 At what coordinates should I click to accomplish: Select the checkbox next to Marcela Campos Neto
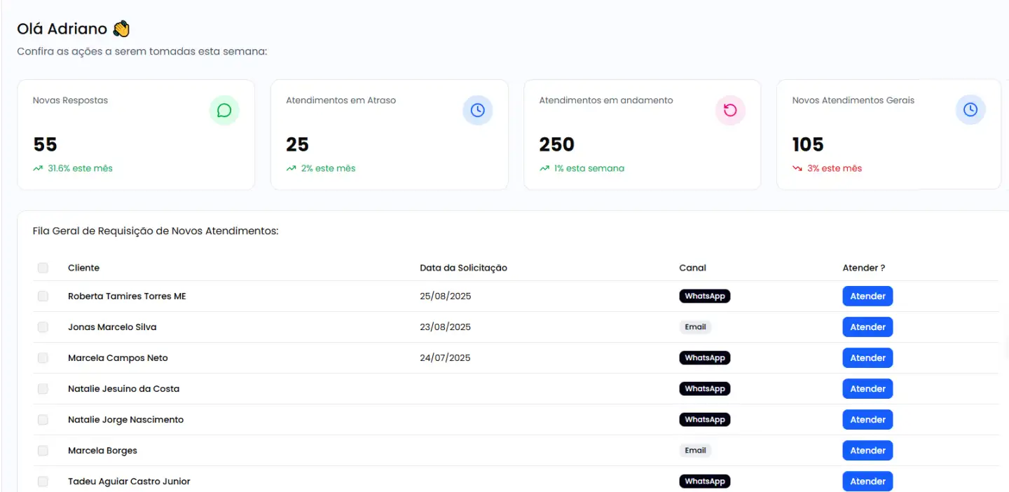click(x=43, y=358)
